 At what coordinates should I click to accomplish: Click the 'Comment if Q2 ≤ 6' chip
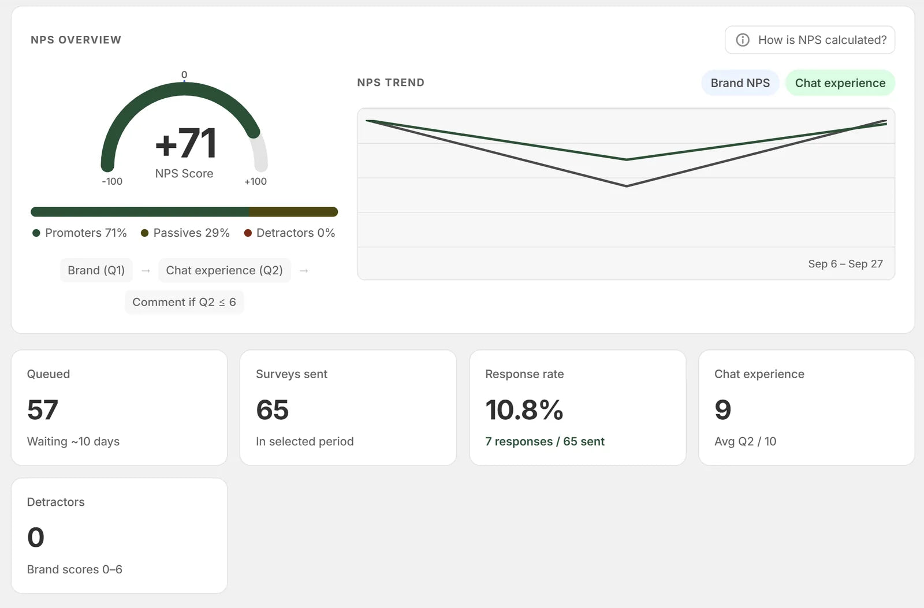point(184,302)
